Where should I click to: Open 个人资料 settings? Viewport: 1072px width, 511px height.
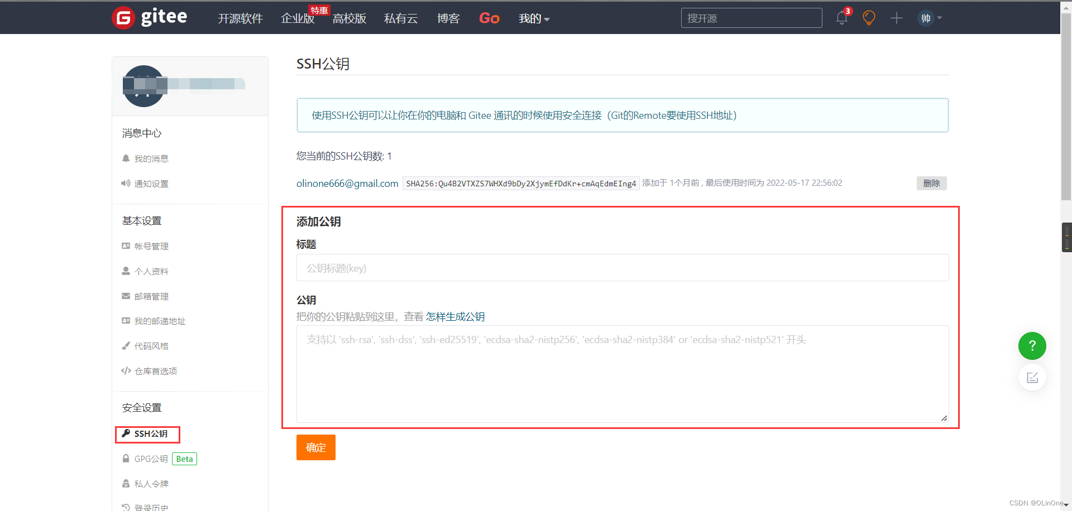point(151,271)
